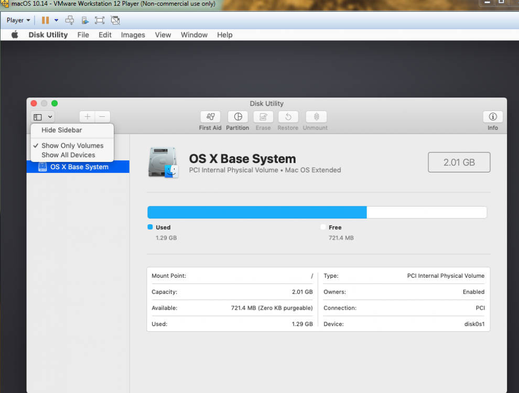Screen dimensions: 519x393
Task: Open the Help menu
Action: [225, 35]
